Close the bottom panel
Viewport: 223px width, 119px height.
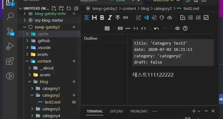[213, 111]
